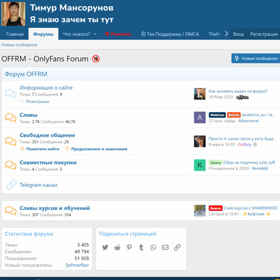Show more navigation items with right chevron
This screenshot has height=280, width=280.
(x=226, y=33)
